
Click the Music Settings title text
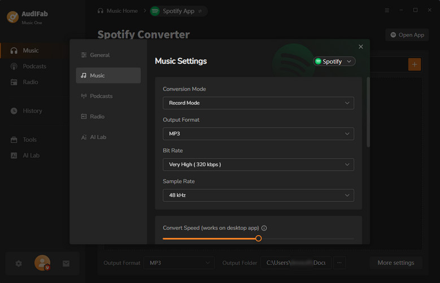(181, 61)
